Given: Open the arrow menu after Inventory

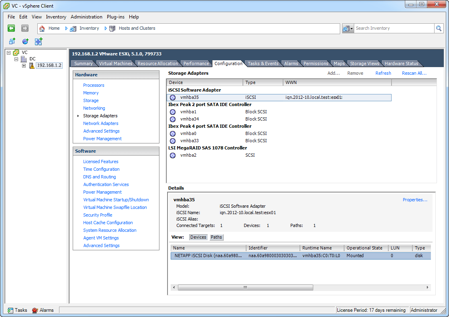Looking at the screenshot, I should [105, 29].
